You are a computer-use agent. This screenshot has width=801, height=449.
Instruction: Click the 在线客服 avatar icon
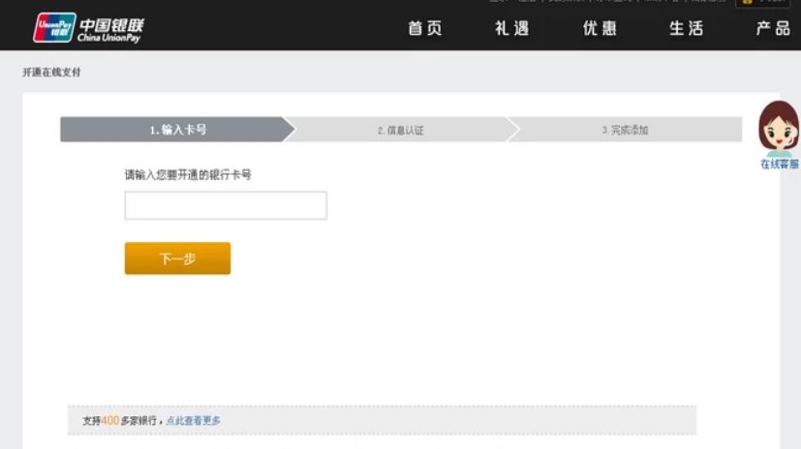tap(779, 129)
